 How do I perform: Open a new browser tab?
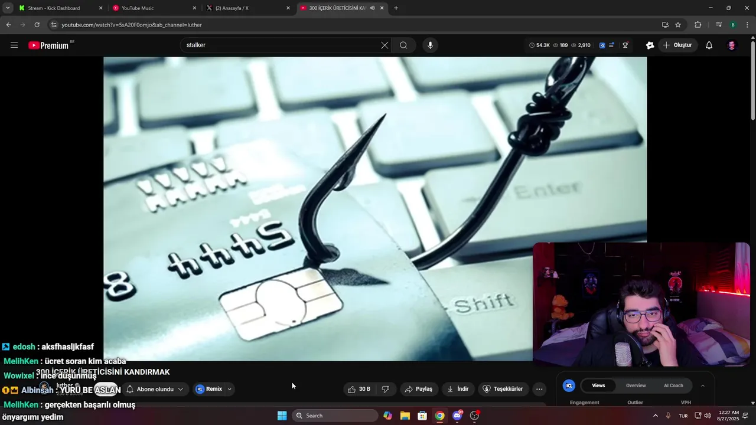point(396,8)
